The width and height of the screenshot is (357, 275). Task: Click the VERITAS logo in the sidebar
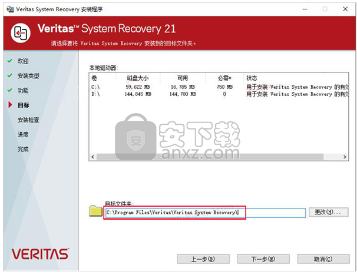(x=40, y=254)
